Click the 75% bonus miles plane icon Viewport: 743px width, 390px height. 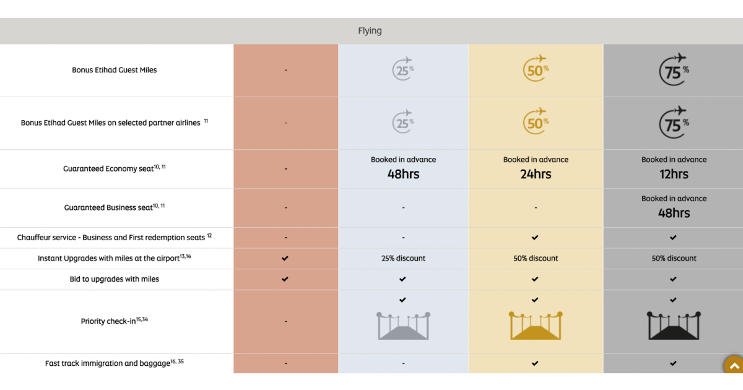(674, 70)
